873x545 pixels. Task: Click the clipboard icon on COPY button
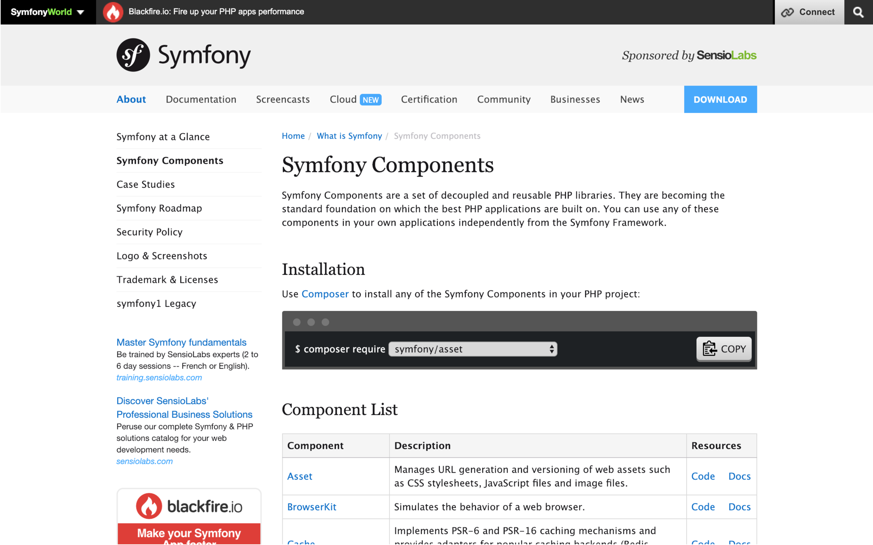point(709,349)
